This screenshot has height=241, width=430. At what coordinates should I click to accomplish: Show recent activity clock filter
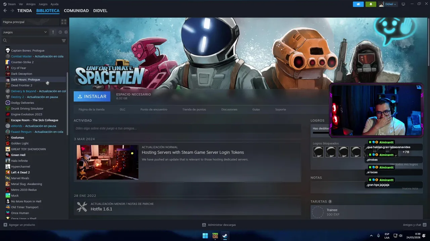tap(60, 32)
